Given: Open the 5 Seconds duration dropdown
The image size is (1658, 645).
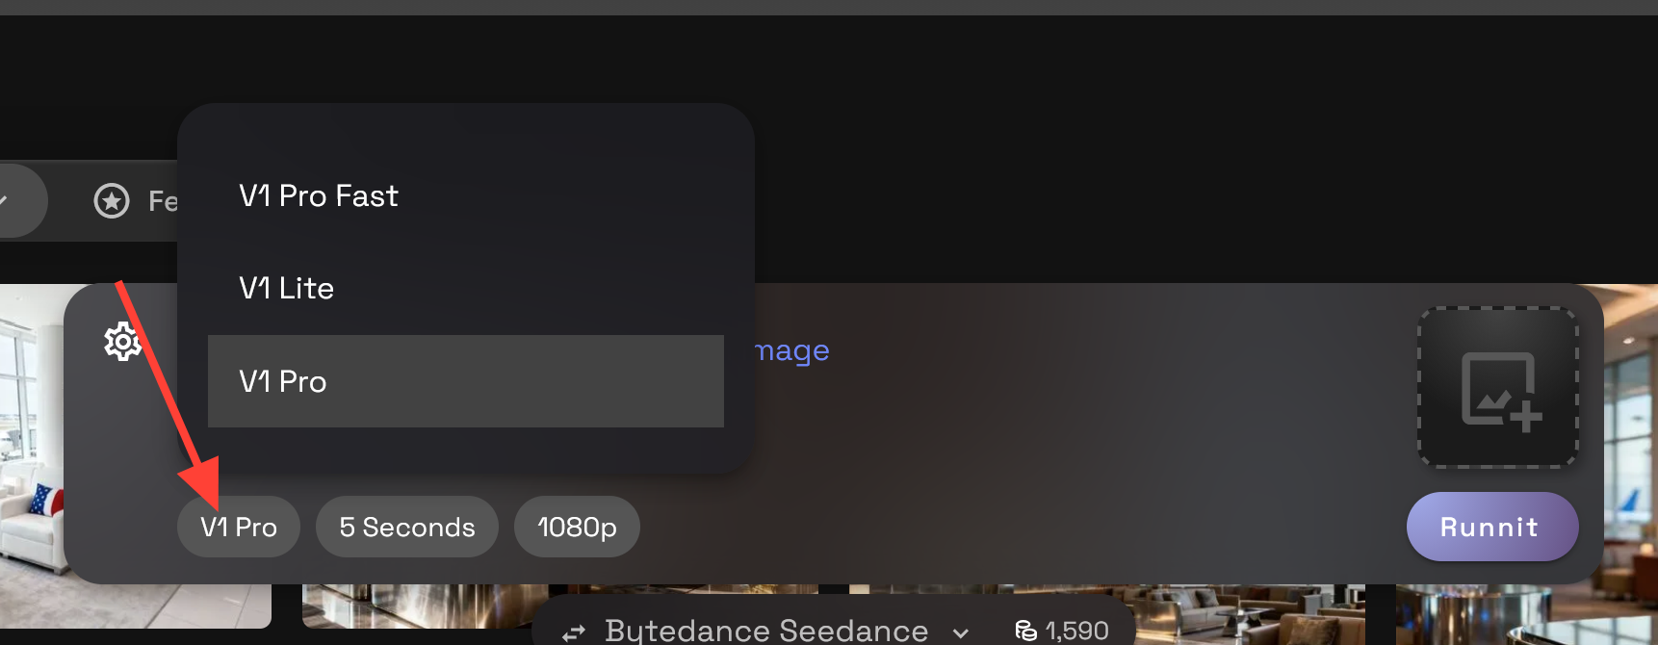Looking at the screenshot, I should 407,527.
